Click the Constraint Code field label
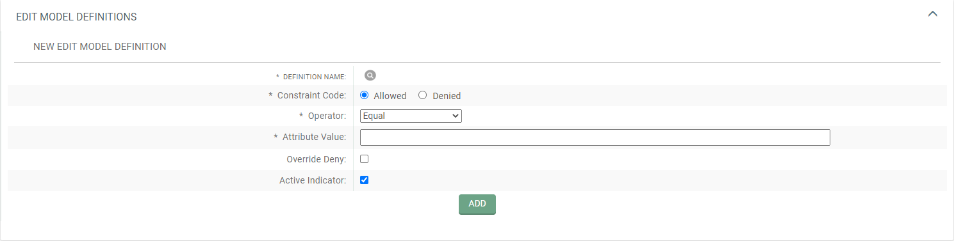 click(311, 95)
